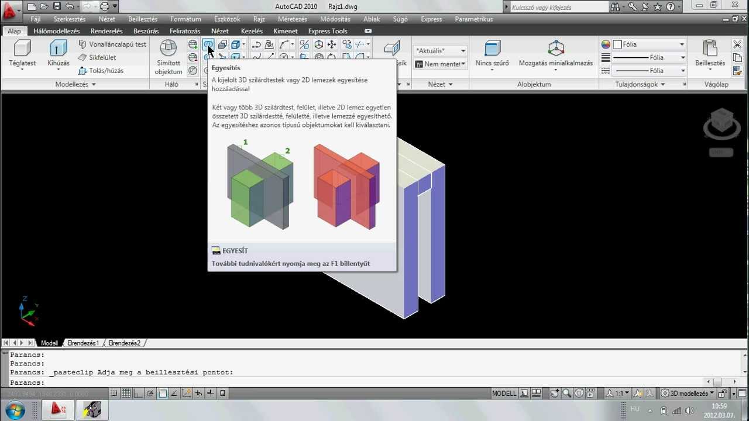Toggle ortho mode in status bar

tap(138, 394)
